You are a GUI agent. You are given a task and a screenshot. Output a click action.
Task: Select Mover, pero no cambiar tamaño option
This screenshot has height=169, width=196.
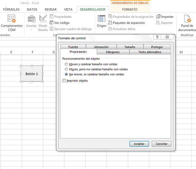pyautogui.click(x=67, y=69)
